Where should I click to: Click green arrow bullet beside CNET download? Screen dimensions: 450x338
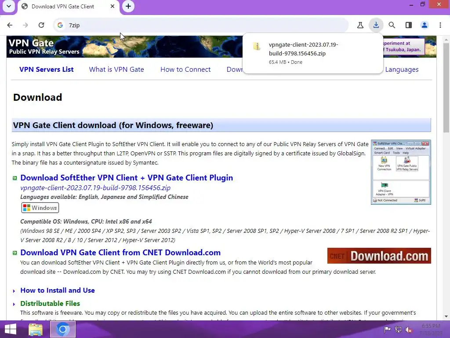click(x=15, y=253)
